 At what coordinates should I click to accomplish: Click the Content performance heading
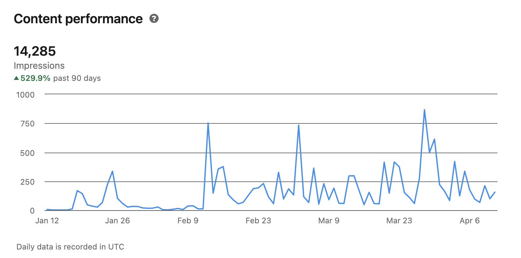tap(78, 19)
